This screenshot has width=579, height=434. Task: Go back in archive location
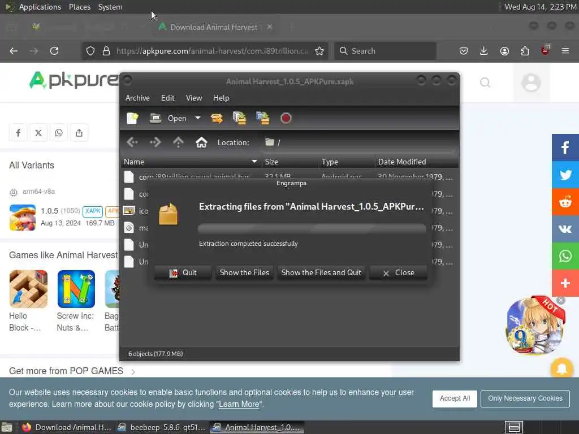point(132,142)
